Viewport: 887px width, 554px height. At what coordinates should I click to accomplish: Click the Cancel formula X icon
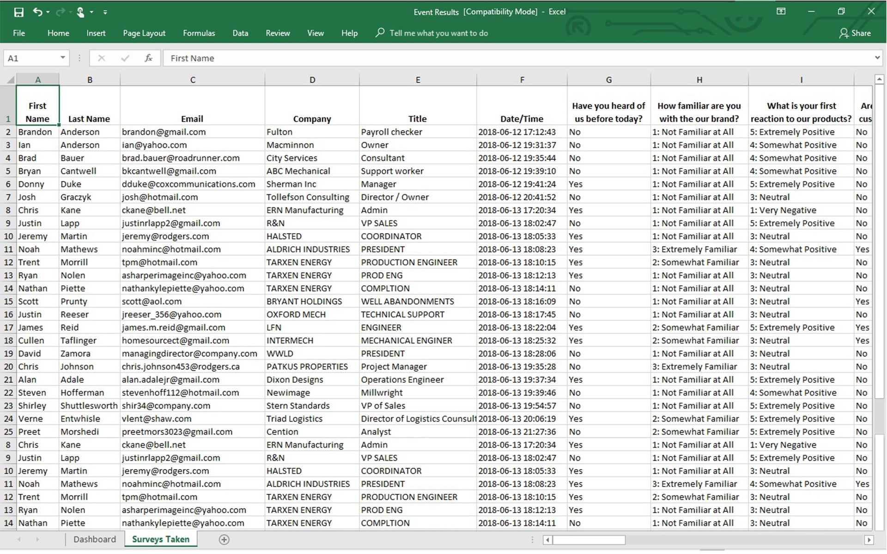coord(102,58)
